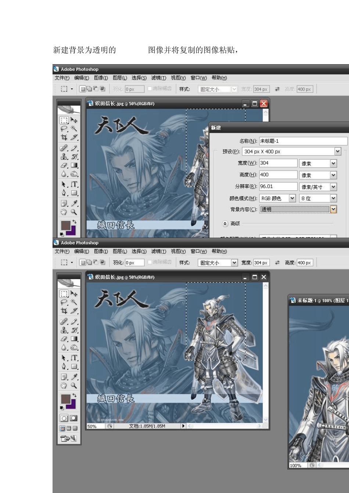The image size is (349, 493).
Task: Switch to Standard Screen Mode in the lower toolbox
Action: click(63, 428)
